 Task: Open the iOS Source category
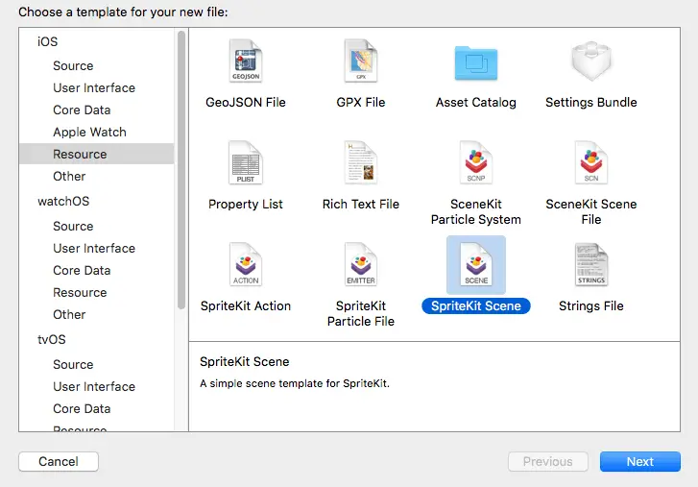[x=73, y=66]
